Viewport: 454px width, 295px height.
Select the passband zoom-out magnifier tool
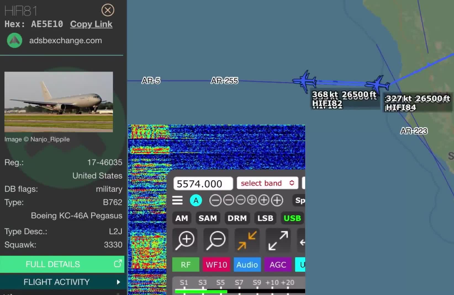[216, 240]
